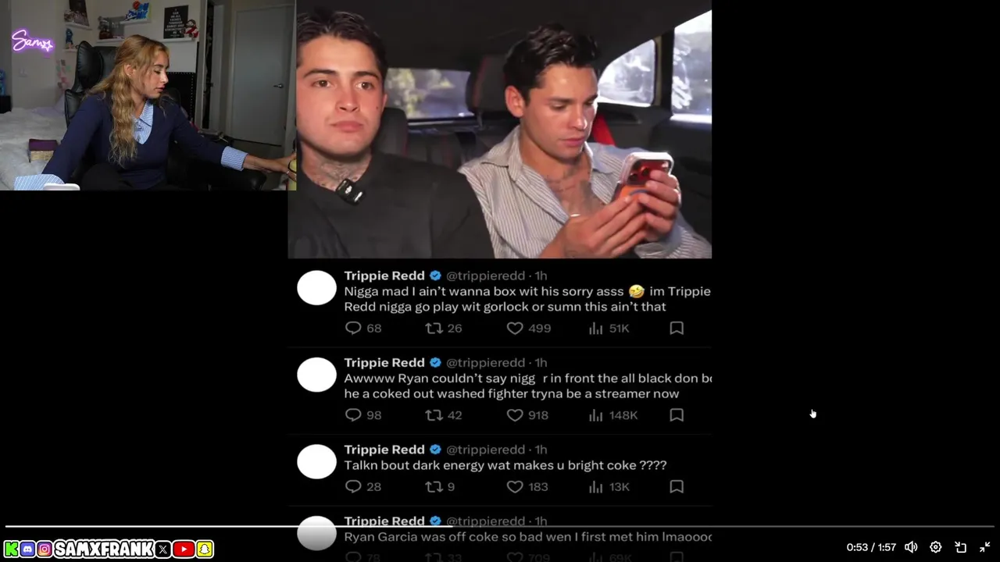Click the Discord logo icon
Viewport: 1000px width, 562px height.
tap(28, 550)
